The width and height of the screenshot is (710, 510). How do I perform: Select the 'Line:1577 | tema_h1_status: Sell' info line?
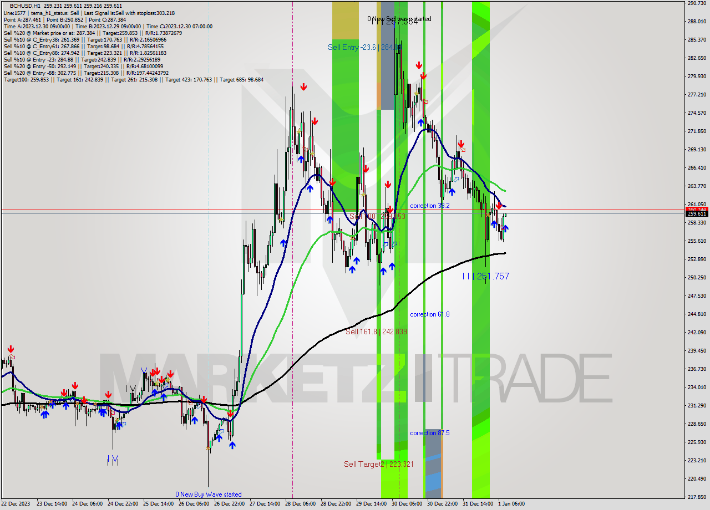click(89, 13)
